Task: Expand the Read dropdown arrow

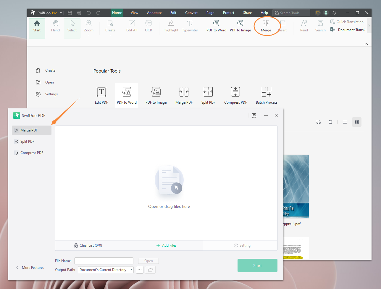Action: tap(304, 35)
